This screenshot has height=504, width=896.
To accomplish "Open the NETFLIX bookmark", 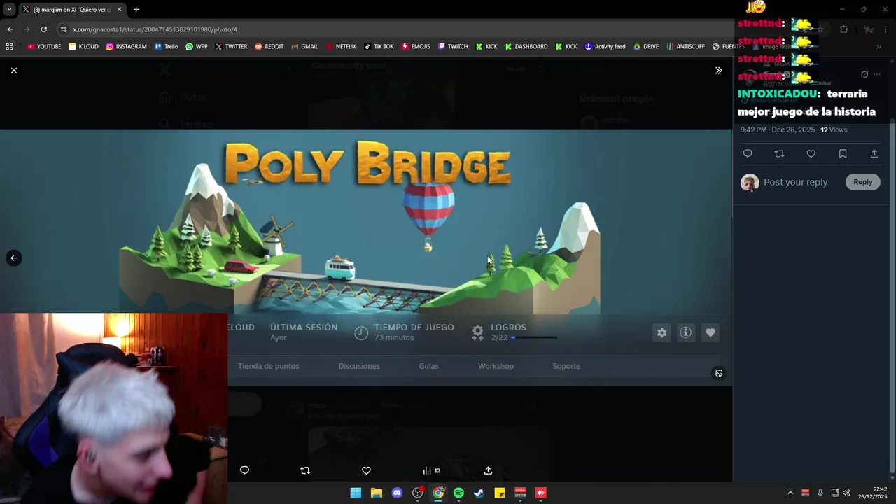I will (x=340, y=47).
